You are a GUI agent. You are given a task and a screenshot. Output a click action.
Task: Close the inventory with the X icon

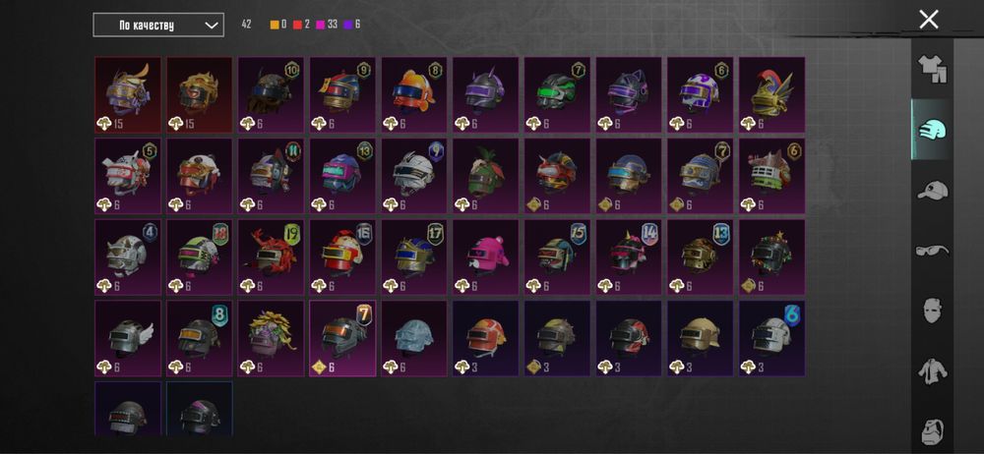click(x=929, y=20)
